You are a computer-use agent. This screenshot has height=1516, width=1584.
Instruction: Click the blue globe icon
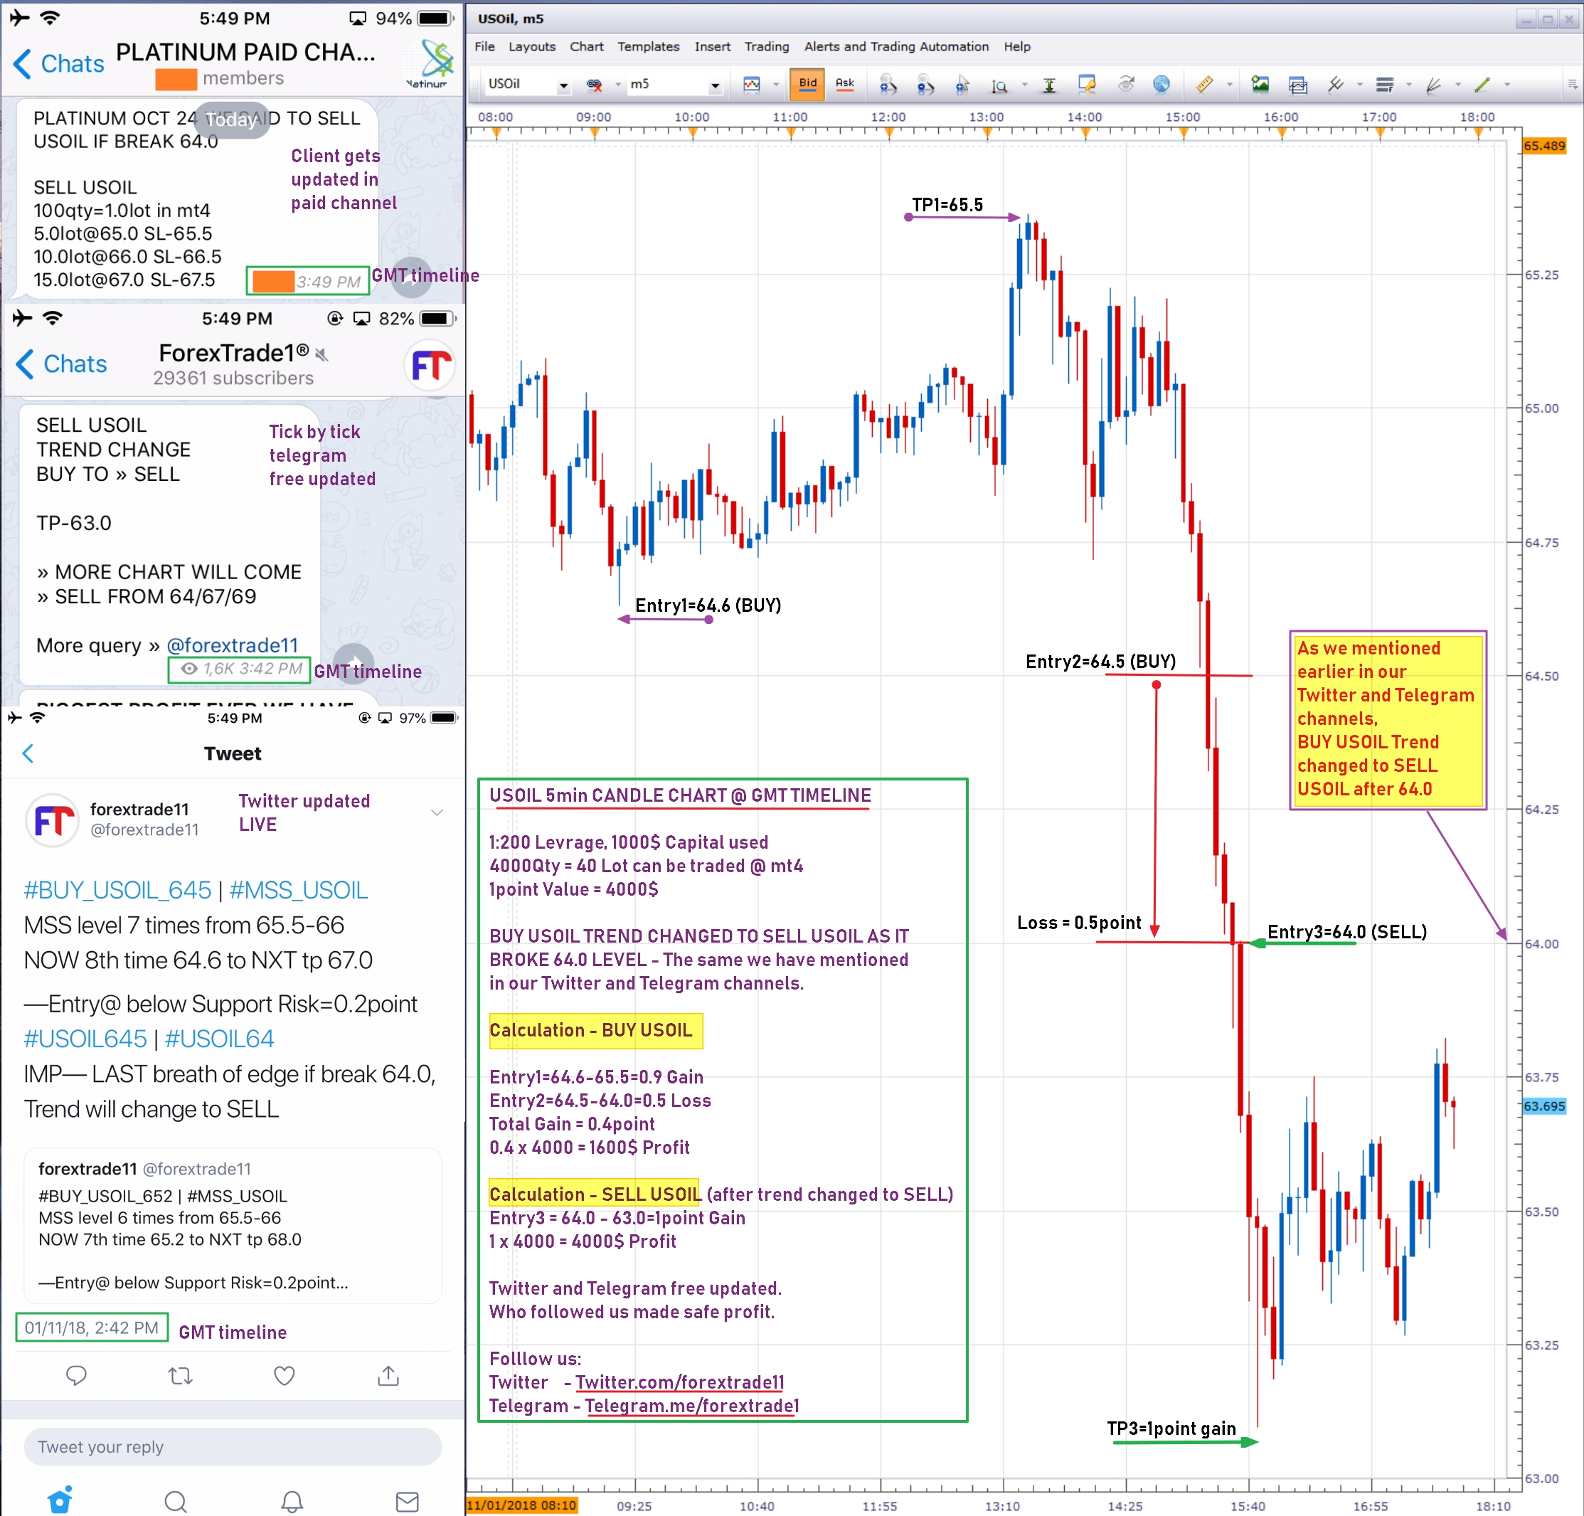(1162, 84)
